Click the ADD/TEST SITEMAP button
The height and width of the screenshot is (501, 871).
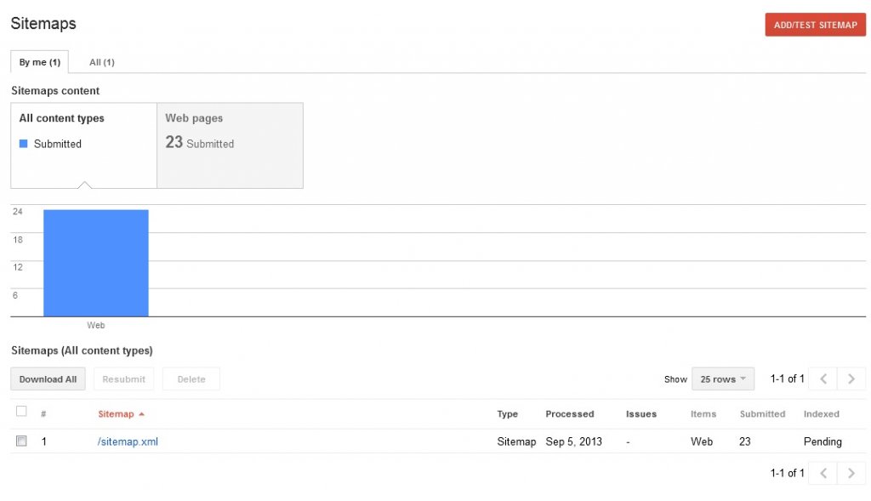coord(815,25)
